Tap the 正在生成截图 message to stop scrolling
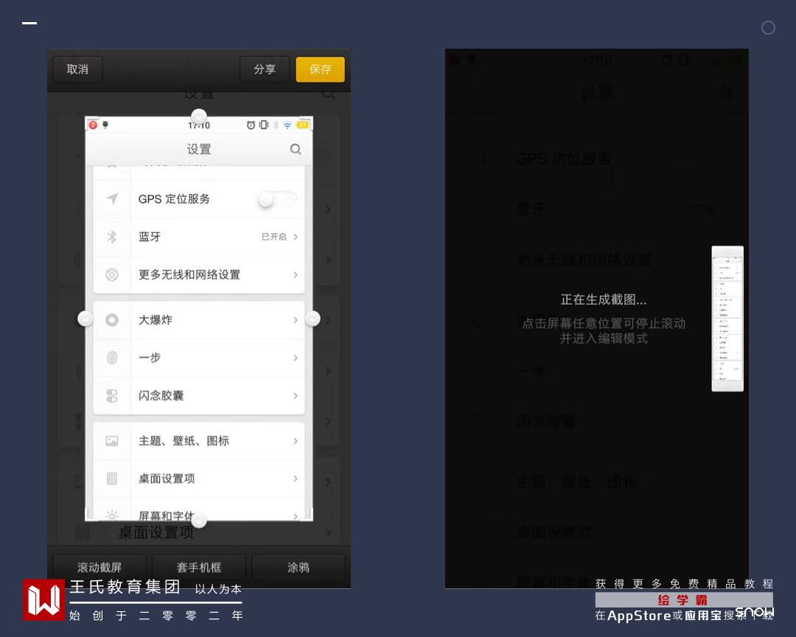 coord(604,300)
